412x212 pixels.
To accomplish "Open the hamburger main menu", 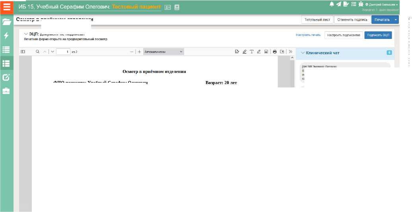I will 7,7.
